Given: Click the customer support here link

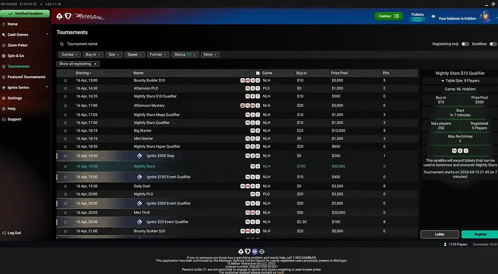Looking at the screenshot, I should (x=281, y=272).
